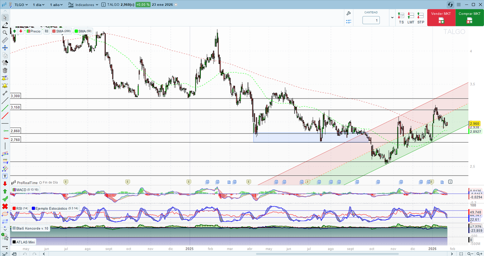Open the wrench settings in order panel
This screenshot has height=256, width=484.
[x=348, y=13]
